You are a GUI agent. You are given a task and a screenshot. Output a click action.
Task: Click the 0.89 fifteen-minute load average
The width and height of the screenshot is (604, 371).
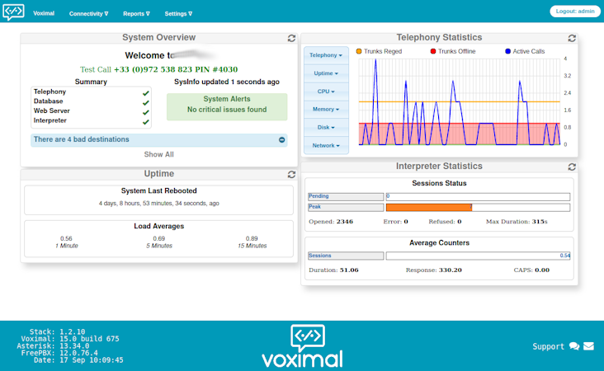pos(252,238)
